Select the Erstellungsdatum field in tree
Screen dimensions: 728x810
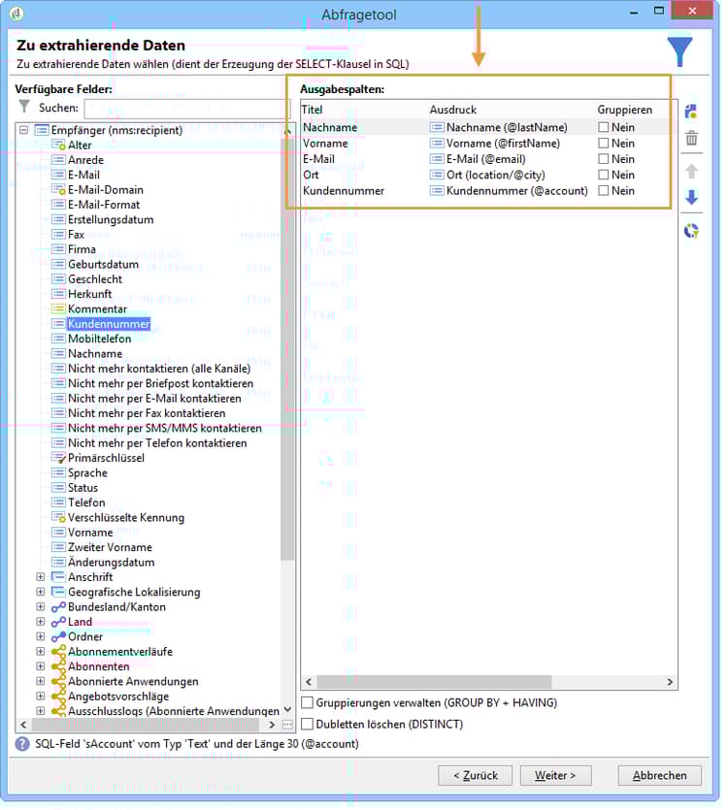pos(111,219)
